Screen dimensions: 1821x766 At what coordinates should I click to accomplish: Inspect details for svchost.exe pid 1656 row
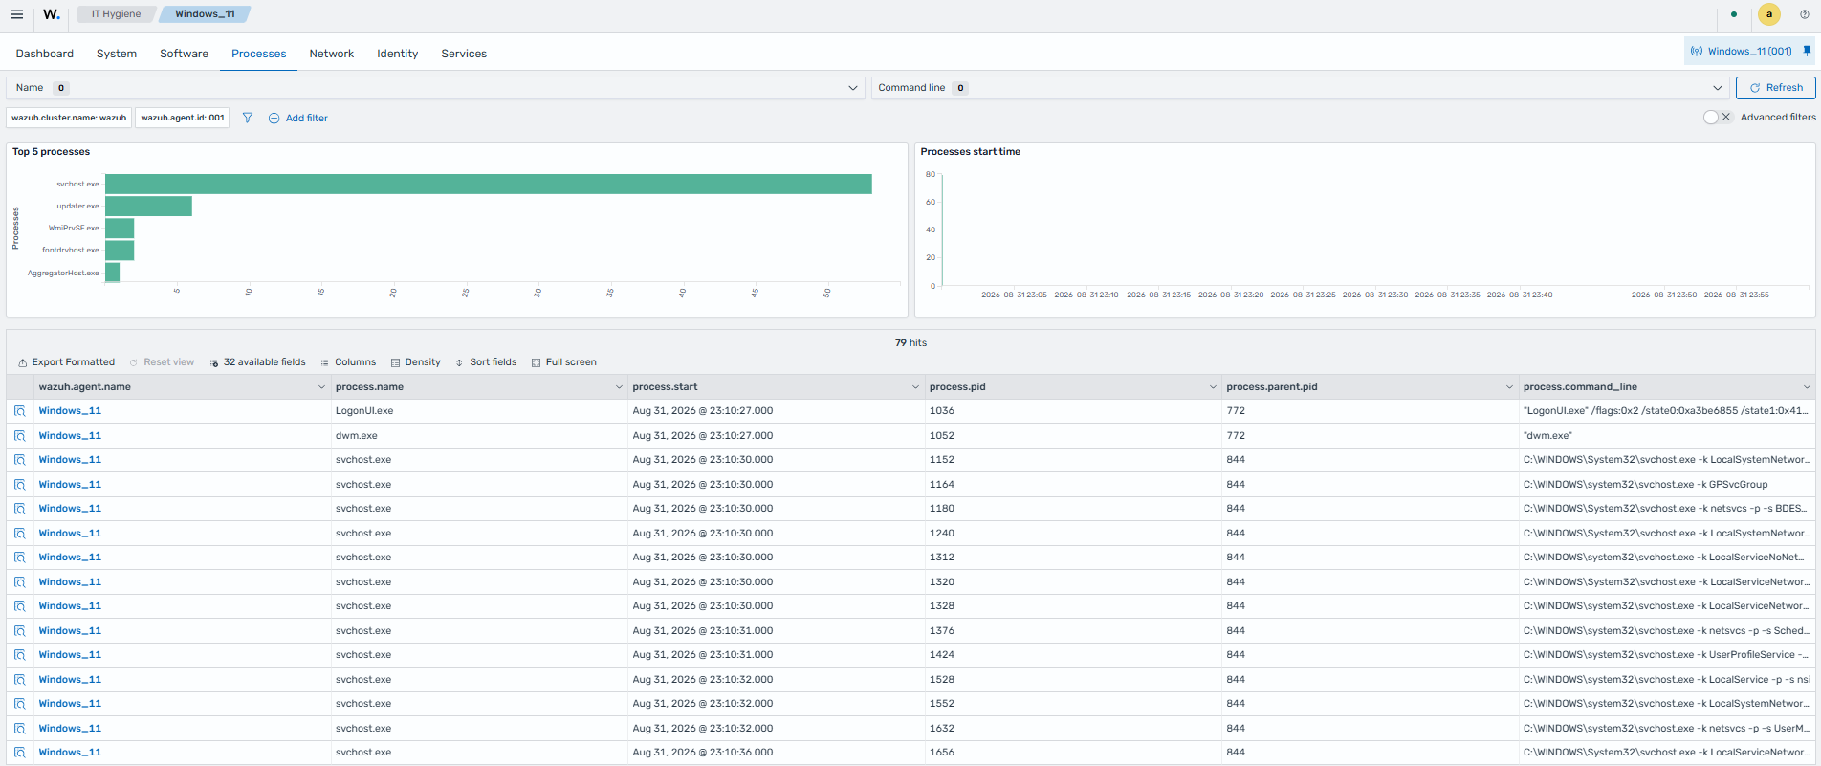[19, 753]
